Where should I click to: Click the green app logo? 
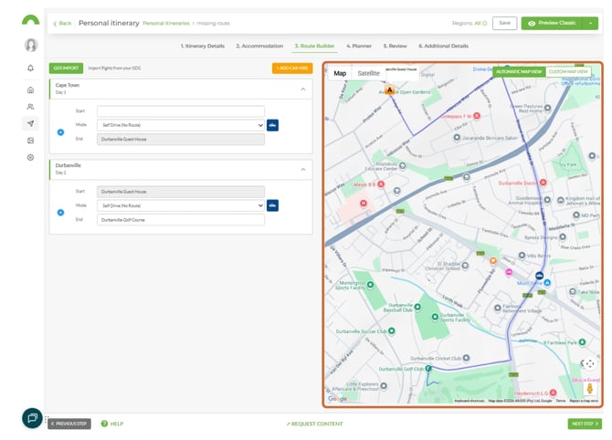(30, 20)
